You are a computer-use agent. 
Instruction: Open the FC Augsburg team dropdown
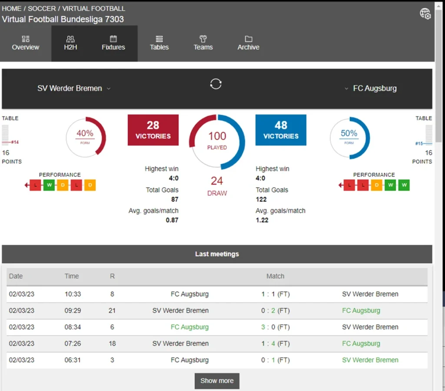[347, 88]
